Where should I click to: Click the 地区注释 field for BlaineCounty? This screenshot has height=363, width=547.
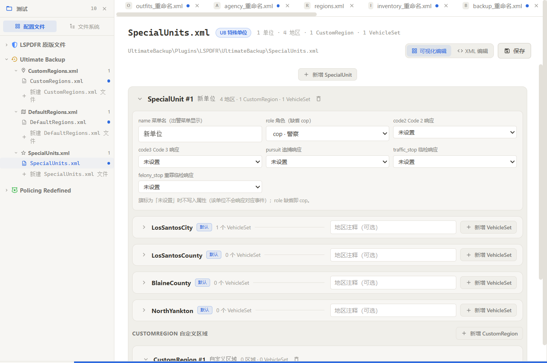[x=393, y=283]
